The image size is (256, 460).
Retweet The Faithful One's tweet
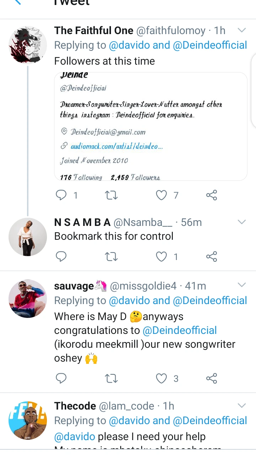[112, 195]
